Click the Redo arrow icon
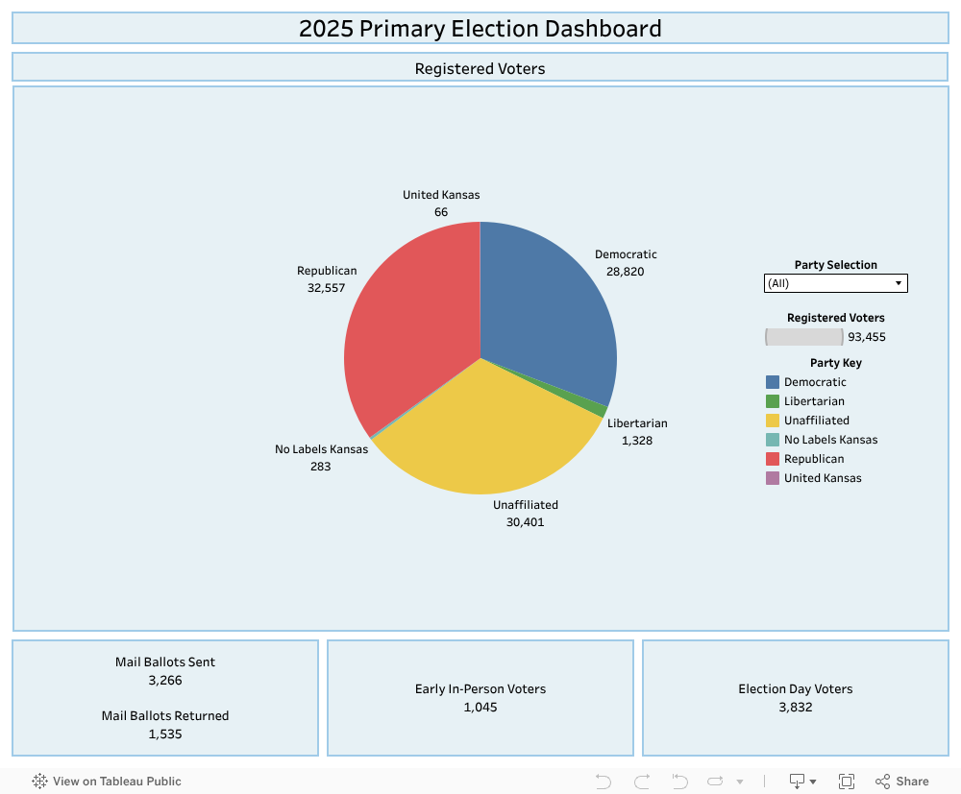 642,782
